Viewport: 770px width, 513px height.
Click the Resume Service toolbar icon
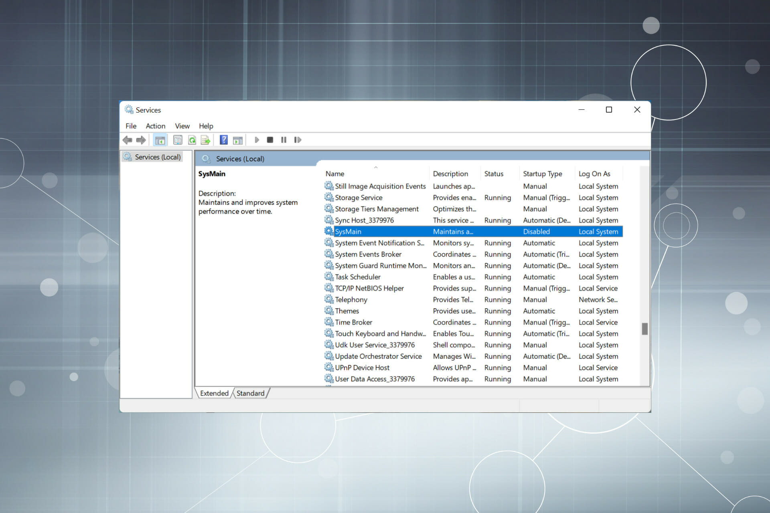pos(297,139)
